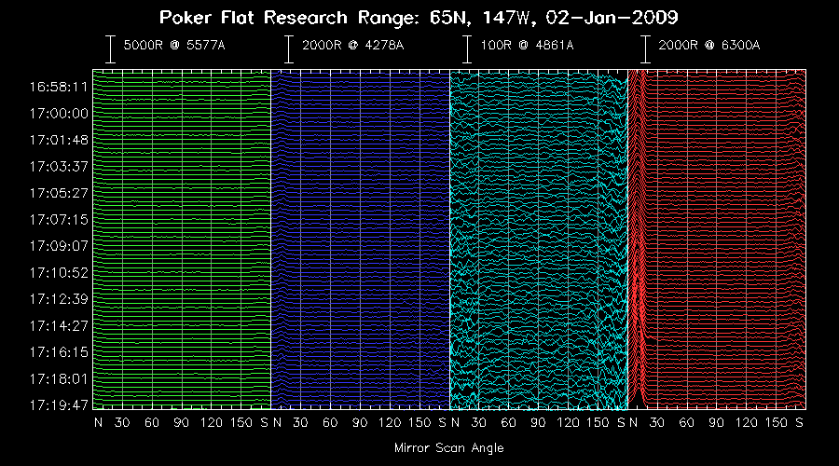Click the 90 label under the blue panel

click(360, 423)
